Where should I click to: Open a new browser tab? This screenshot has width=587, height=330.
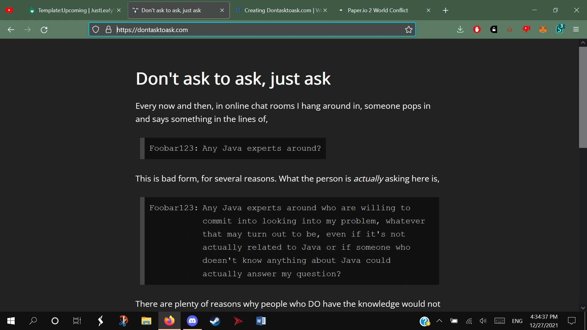(445, 10)
